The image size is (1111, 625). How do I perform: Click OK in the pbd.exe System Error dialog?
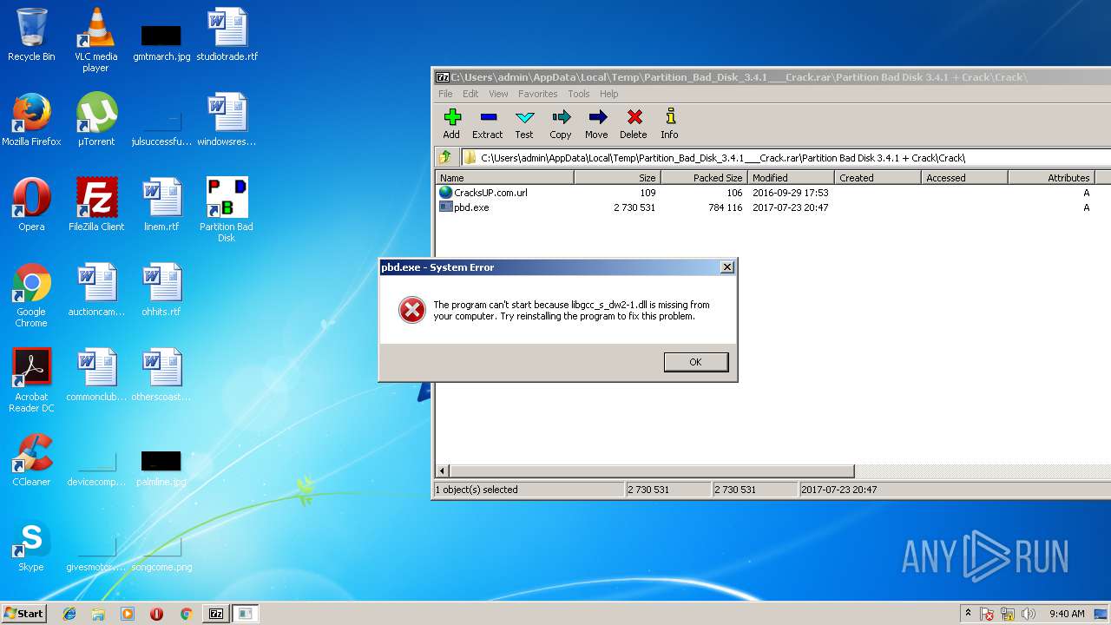click(696, 362)
